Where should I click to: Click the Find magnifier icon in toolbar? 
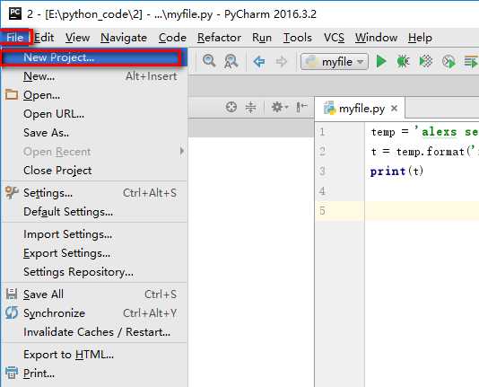point(209,61)
